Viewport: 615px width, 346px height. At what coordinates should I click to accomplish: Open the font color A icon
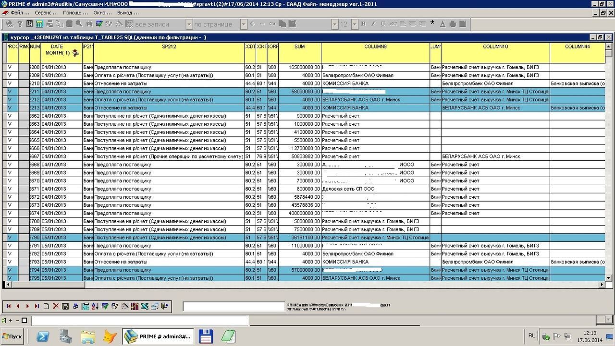tap(443, 24)
